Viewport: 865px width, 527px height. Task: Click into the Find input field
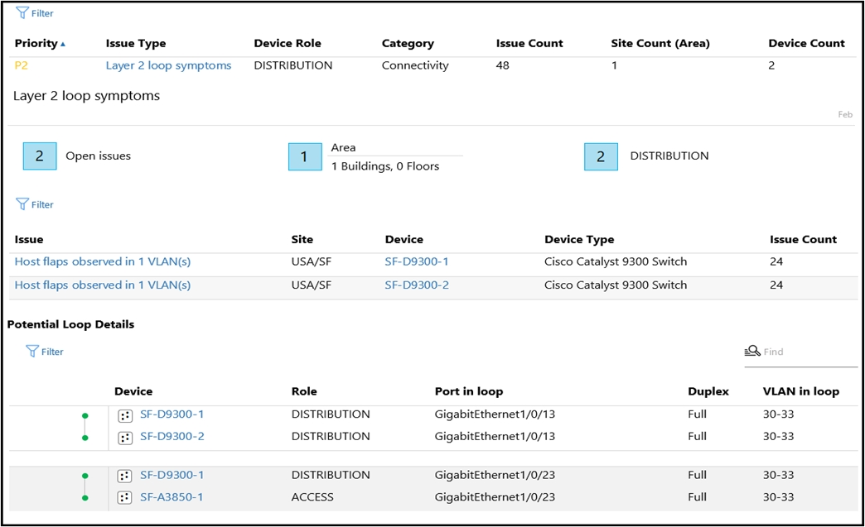click(x=801, y=352)
